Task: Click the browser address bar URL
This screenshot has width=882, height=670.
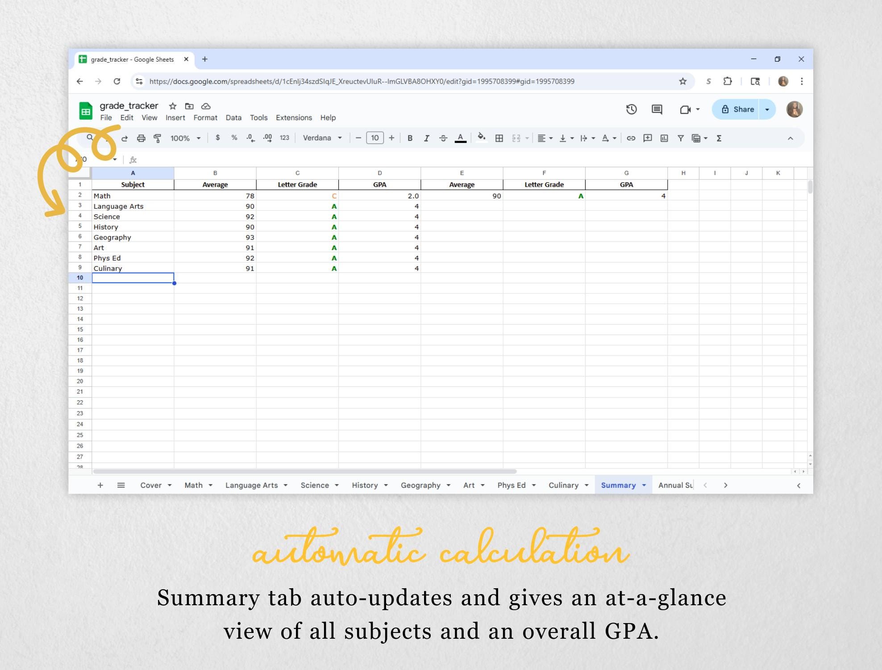Action: (362, 81)
